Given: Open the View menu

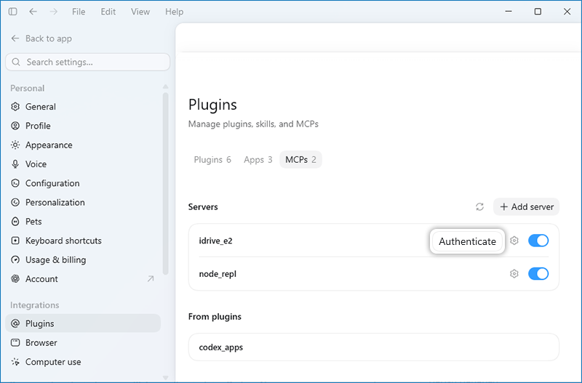Looking at the screenshot, I should pos(140,12).
